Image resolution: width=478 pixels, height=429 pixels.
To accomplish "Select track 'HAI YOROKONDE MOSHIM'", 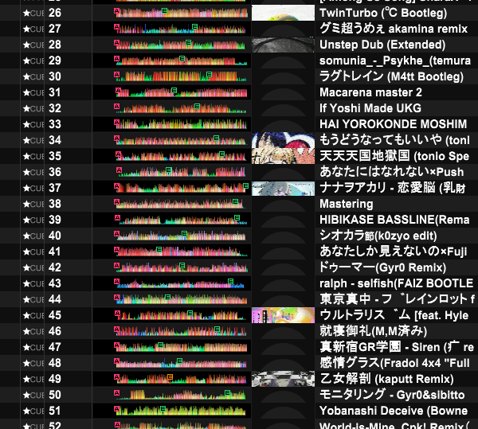I will 394,124.
